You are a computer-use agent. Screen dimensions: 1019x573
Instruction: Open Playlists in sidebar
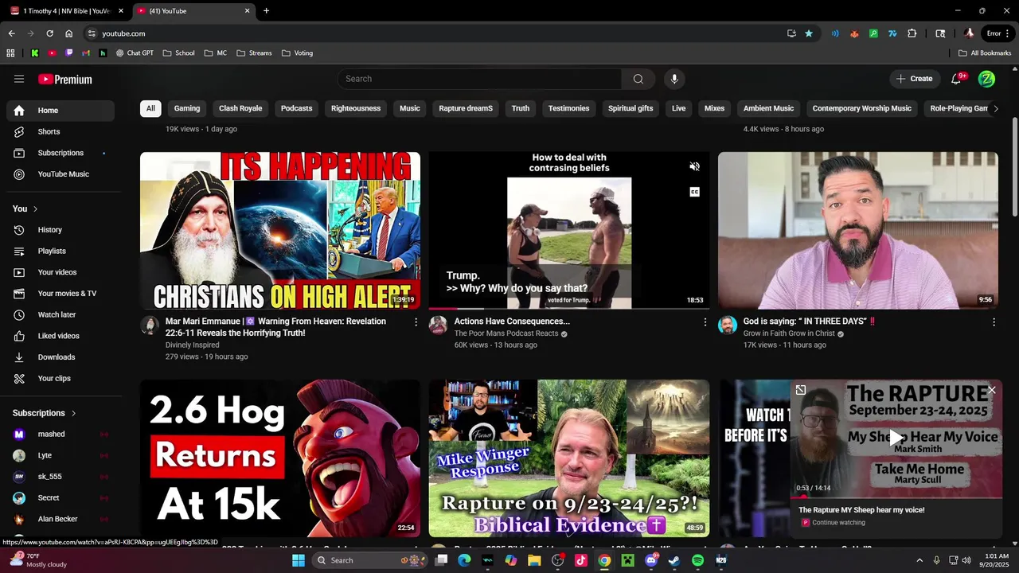click(61, 251)
